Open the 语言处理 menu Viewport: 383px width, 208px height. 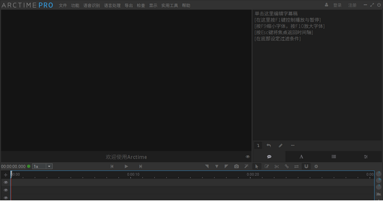pyautogui.click(x=112, y=5)
